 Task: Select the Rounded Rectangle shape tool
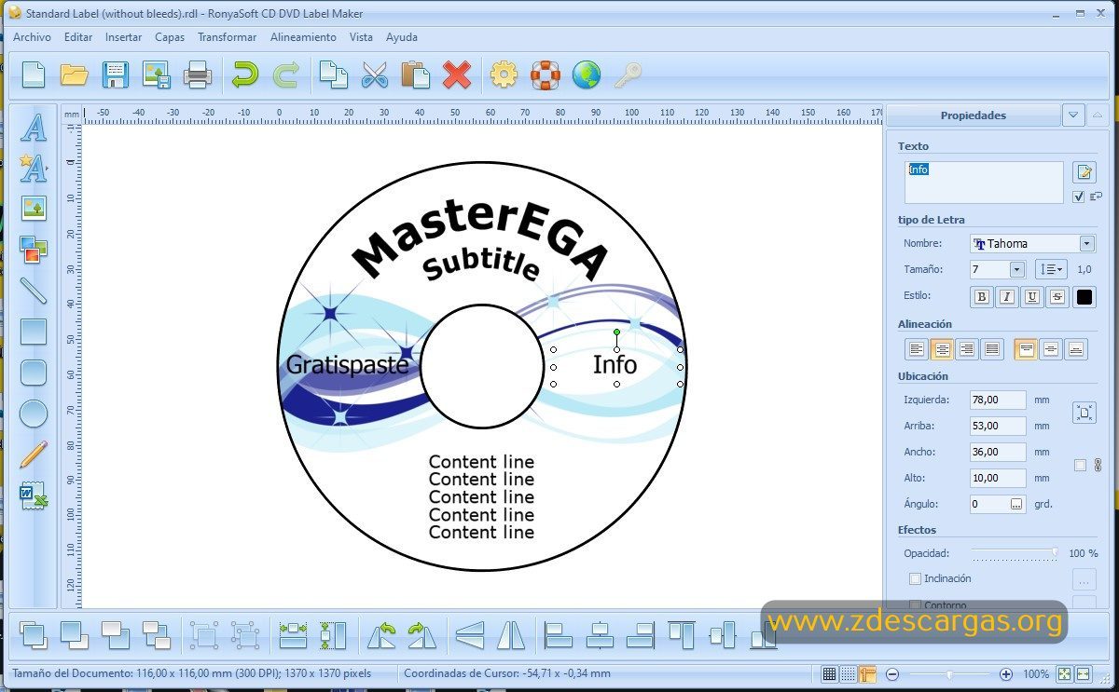tap(34, 372)
